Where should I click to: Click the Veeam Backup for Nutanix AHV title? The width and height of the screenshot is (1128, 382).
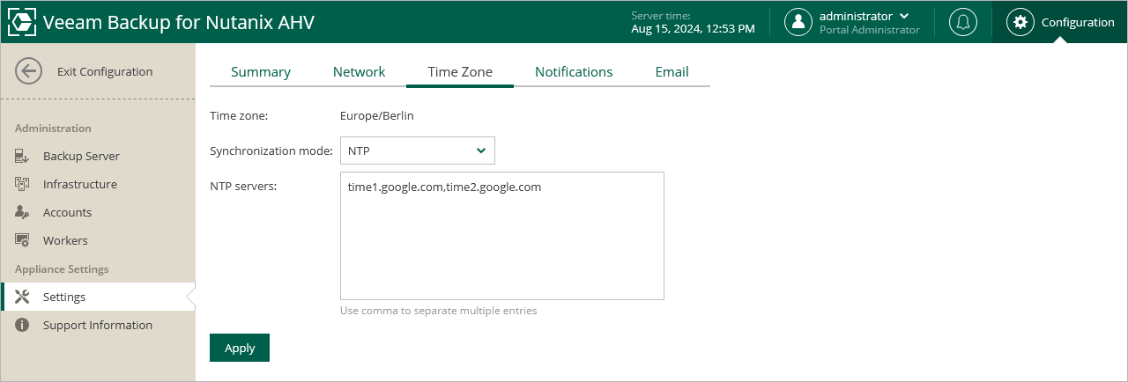[178, 22]
